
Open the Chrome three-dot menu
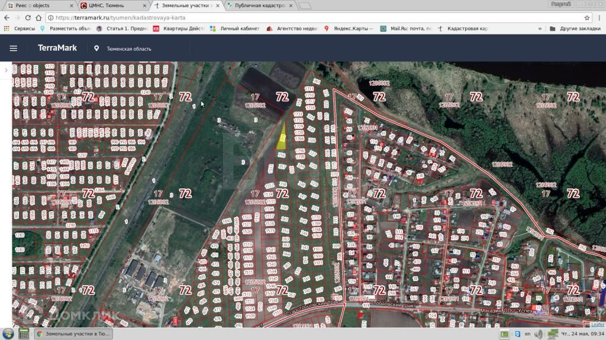599,18
